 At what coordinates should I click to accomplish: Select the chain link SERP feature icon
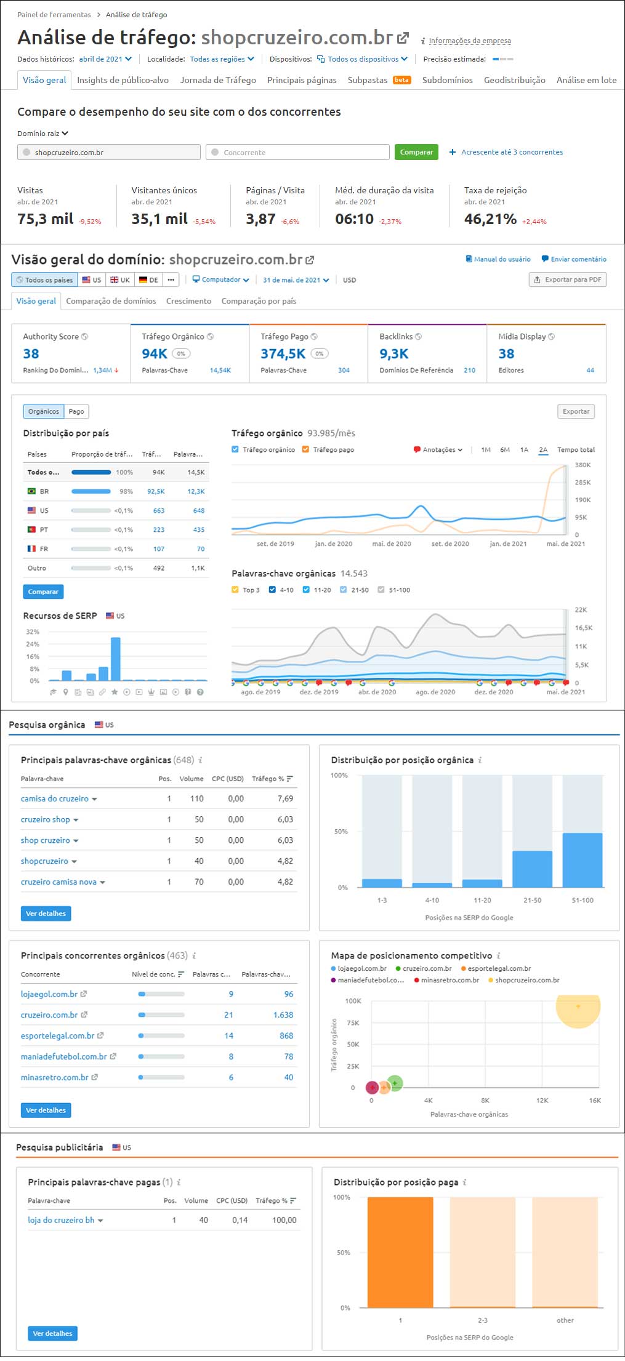[x=102, y=693]
